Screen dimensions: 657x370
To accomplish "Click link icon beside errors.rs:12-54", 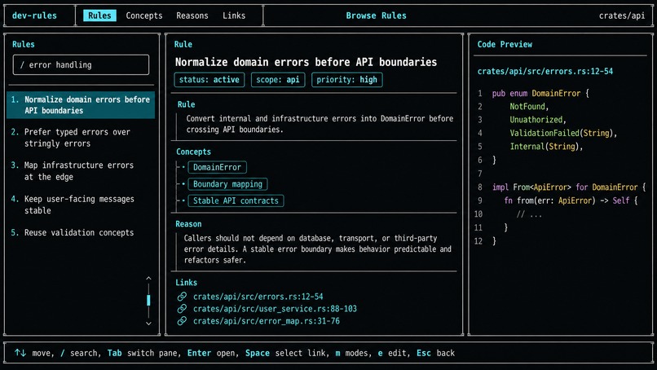I will 182,297.
